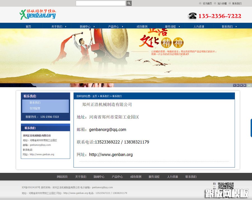Click the search magnifier button
Image resolution: width=252 pixels, height=200 pixels.
129,3
